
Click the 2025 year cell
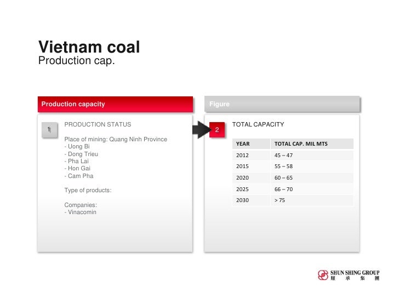click(x=251, y=189)
